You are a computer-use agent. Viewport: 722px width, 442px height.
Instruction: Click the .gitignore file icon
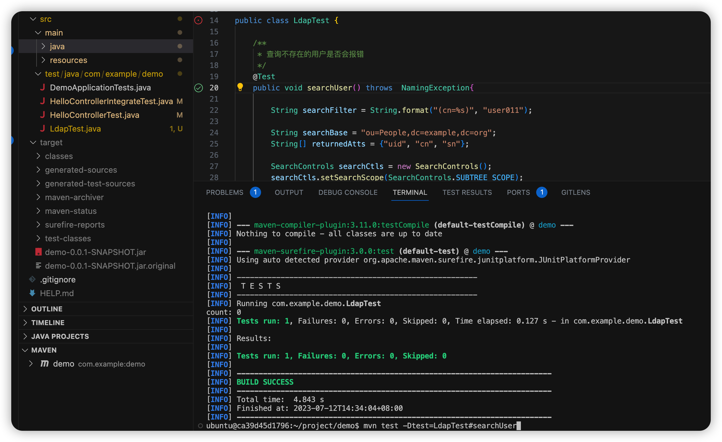click(32, 279)
